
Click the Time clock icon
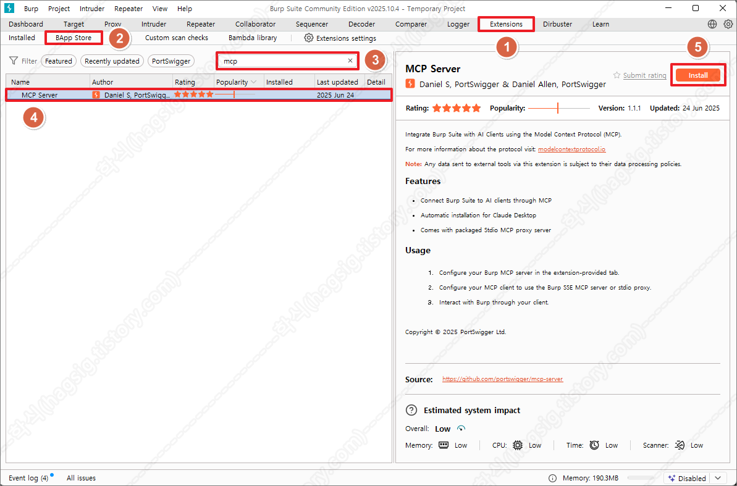click(x=594, y=445)
